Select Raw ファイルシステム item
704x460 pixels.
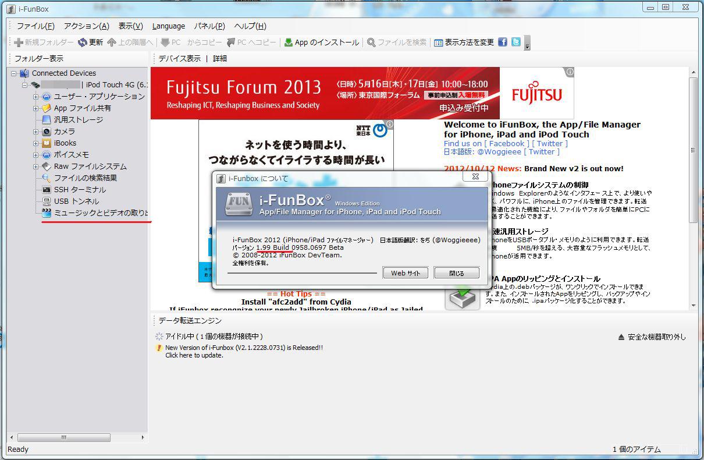point(90,167)
